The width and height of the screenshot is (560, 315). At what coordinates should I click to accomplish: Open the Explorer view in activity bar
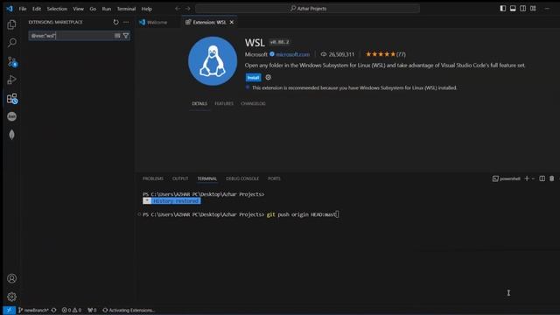coord(11,24)
